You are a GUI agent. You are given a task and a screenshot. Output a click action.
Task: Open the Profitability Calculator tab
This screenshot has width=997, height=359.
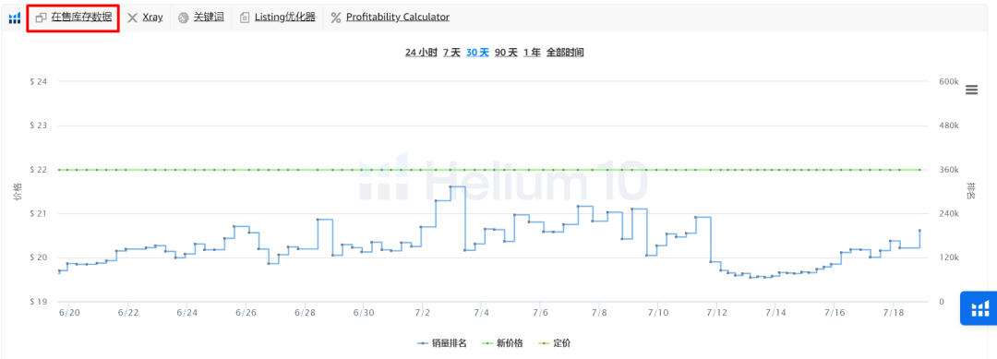click(397, 18)
